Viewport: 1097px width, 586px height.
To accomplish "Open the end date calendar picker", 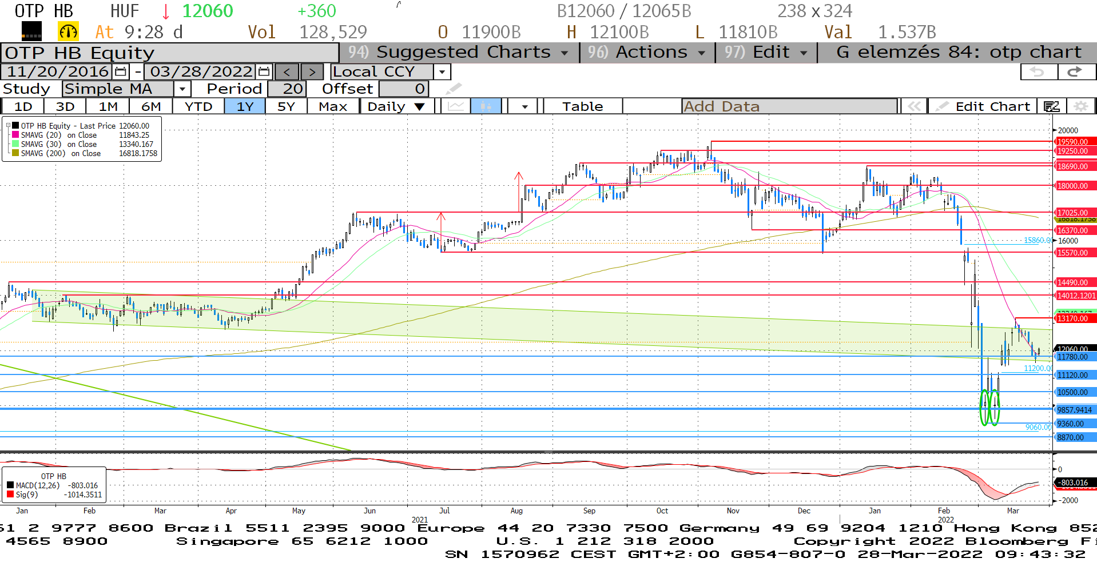I will coord(264,72).
